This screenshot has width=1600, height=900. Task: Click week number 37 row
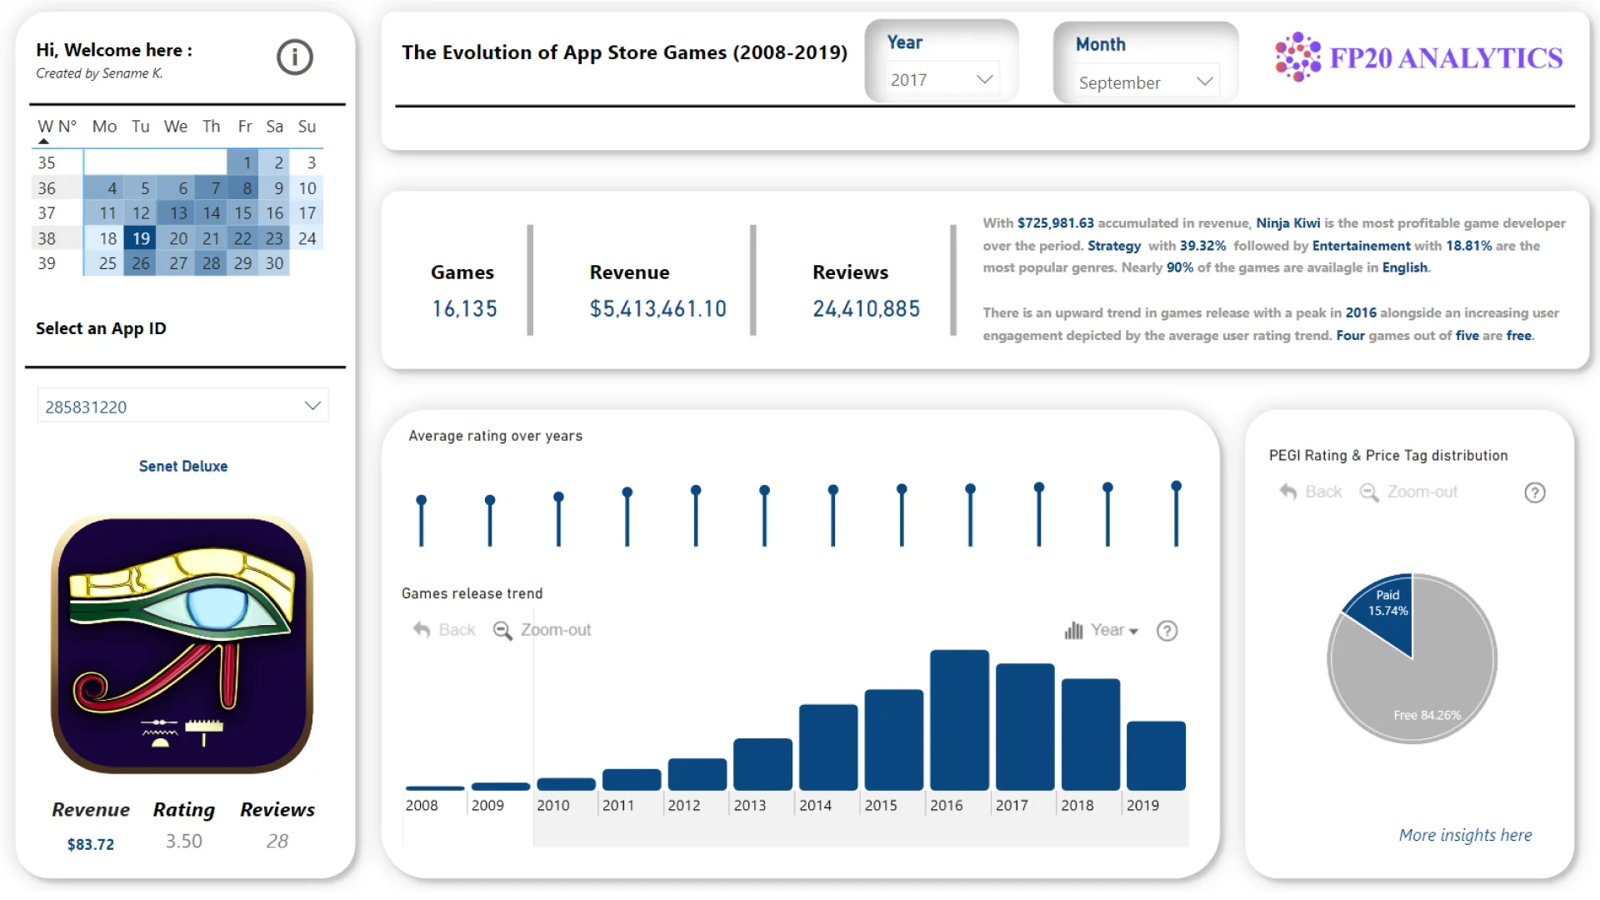point(47,213)
